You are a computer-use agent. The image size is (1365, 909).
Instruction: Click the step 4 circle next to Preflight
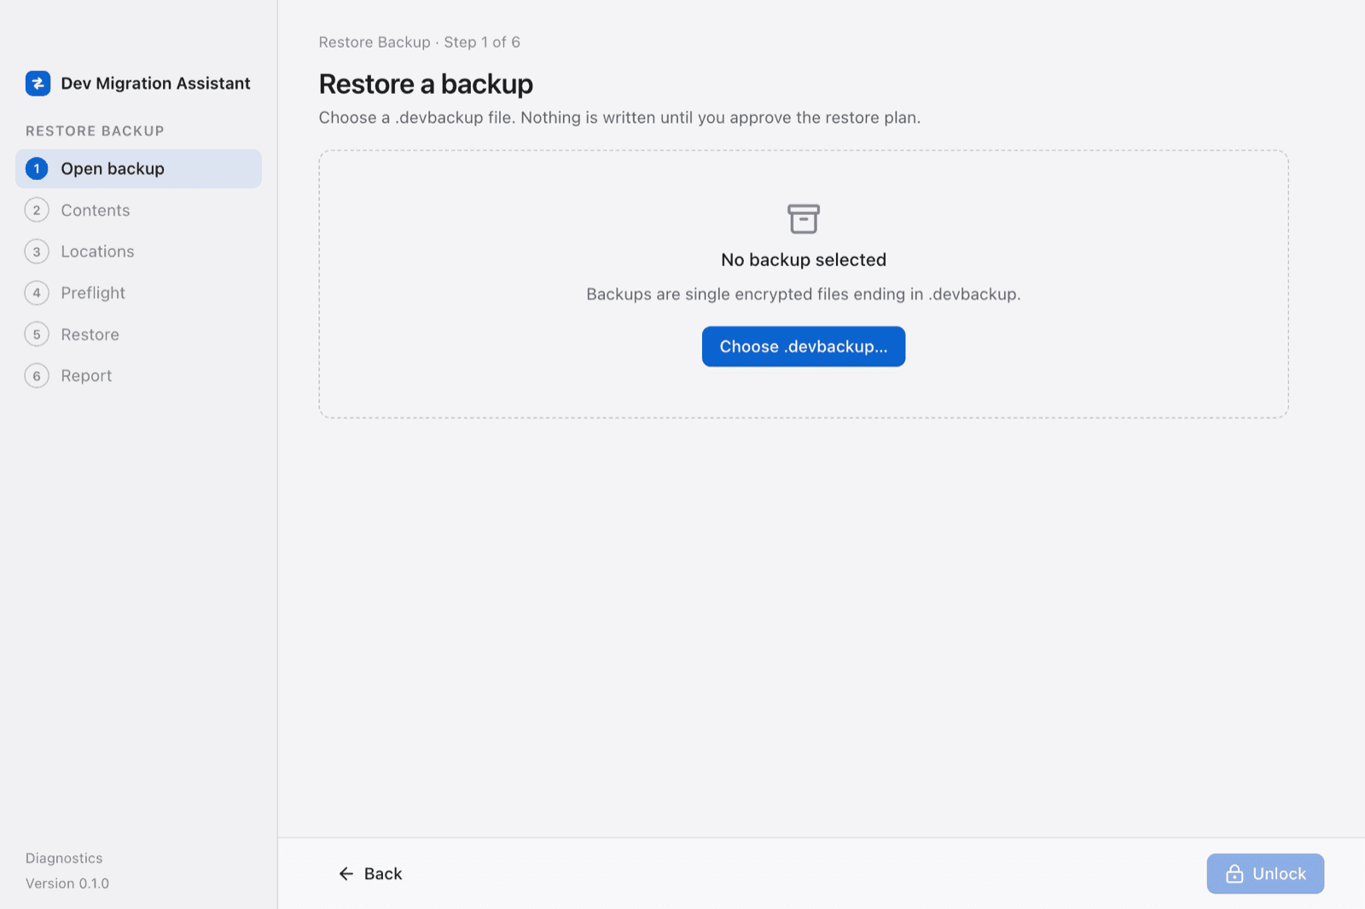click(x=37, y=293)
